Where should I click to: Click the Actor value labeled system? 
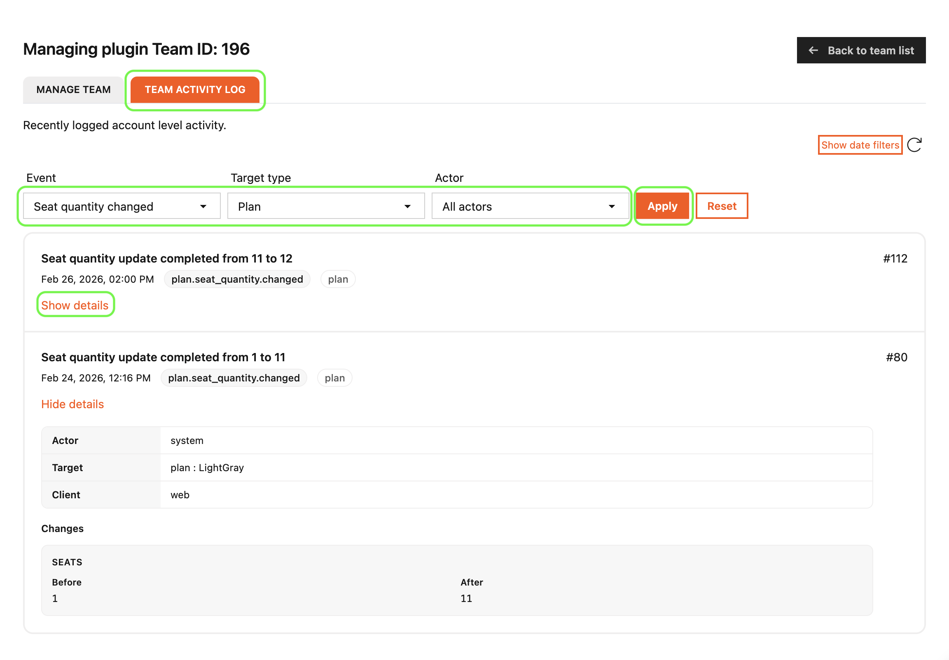click(187, 440)
